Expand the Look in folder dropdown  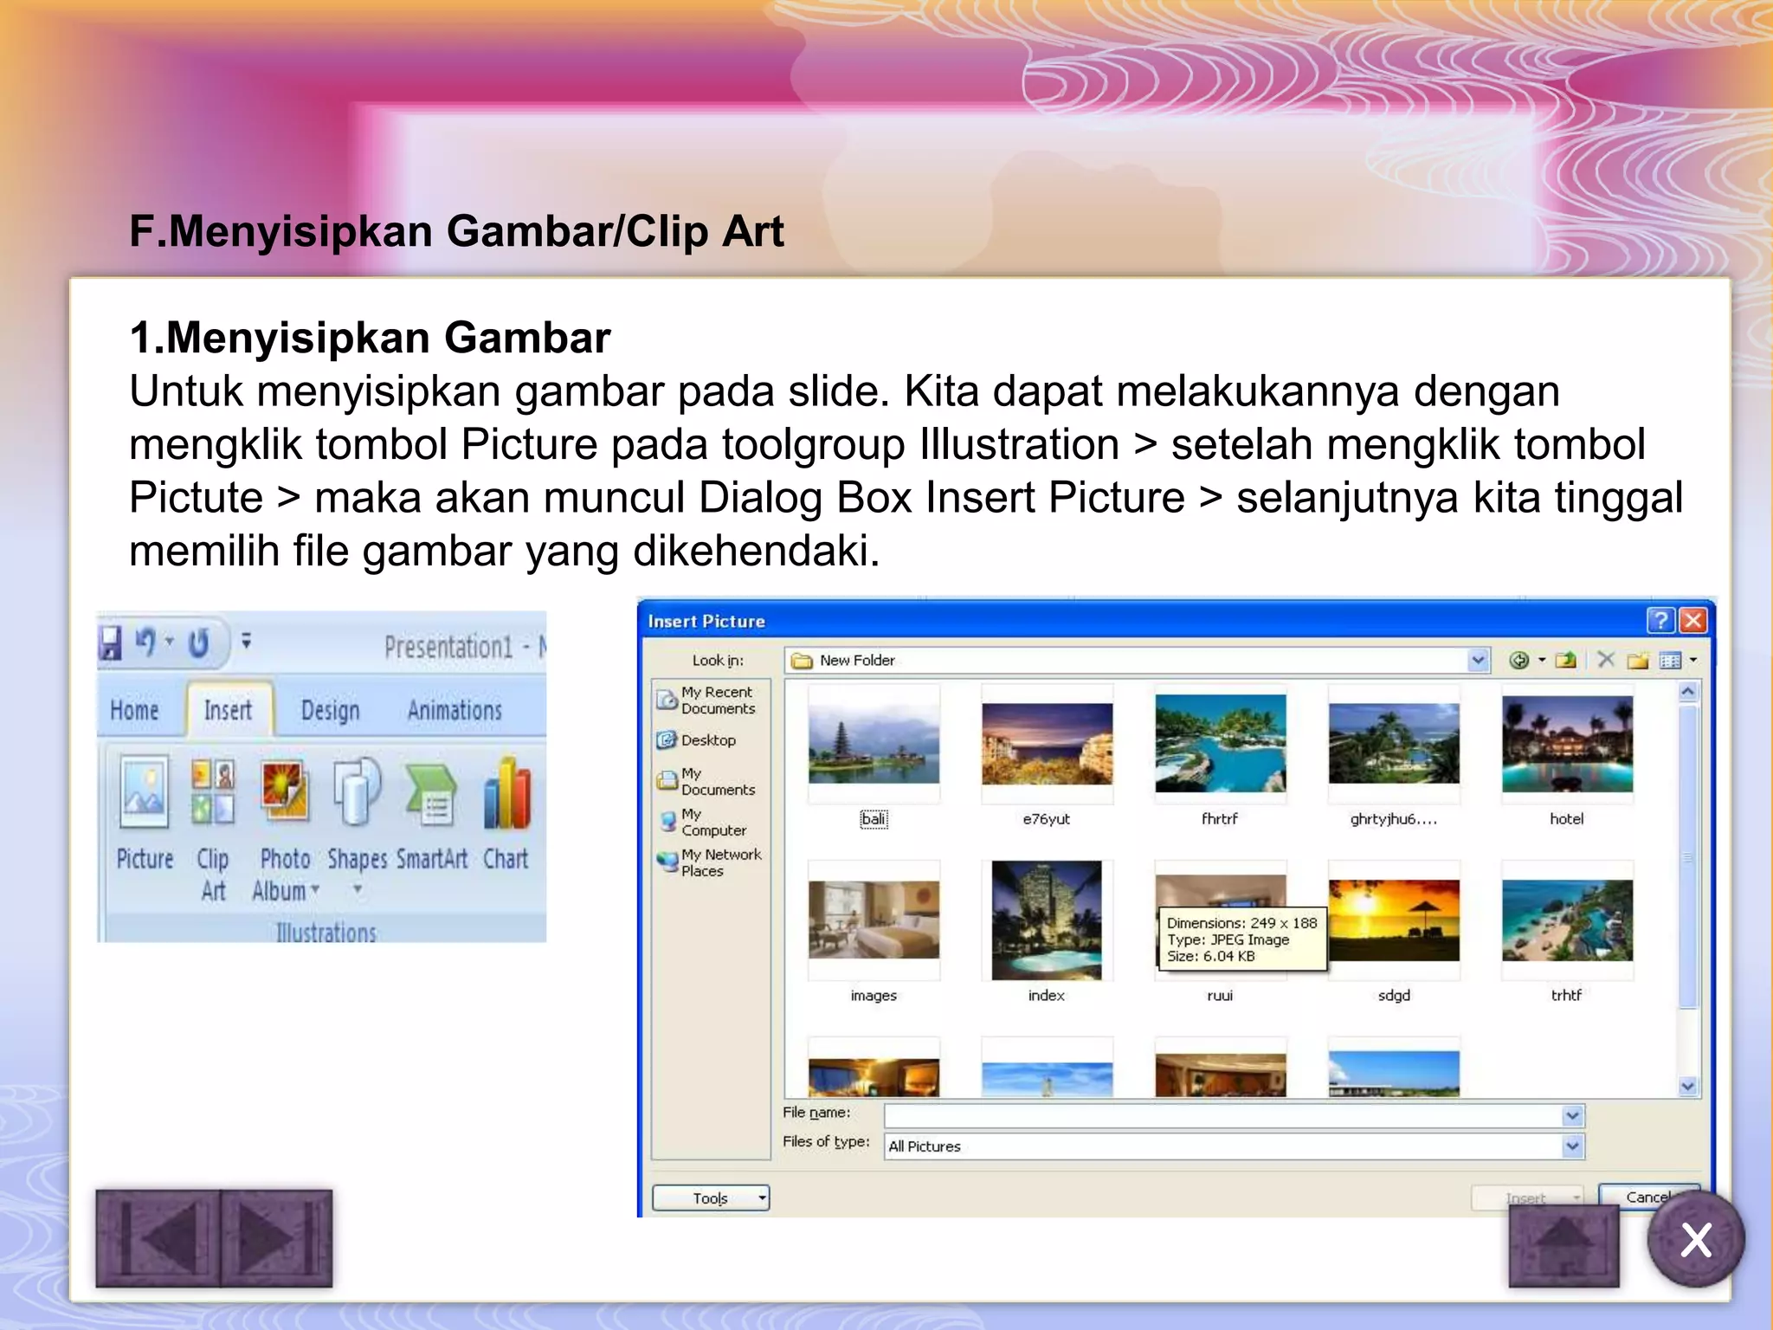pos(1478,661)
